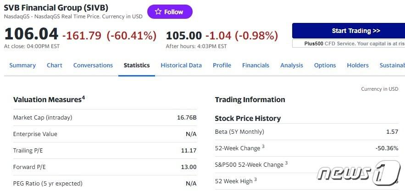Select the Statistics tab
Viewport: 405px width, 191px height.
[x=137, y=65]
